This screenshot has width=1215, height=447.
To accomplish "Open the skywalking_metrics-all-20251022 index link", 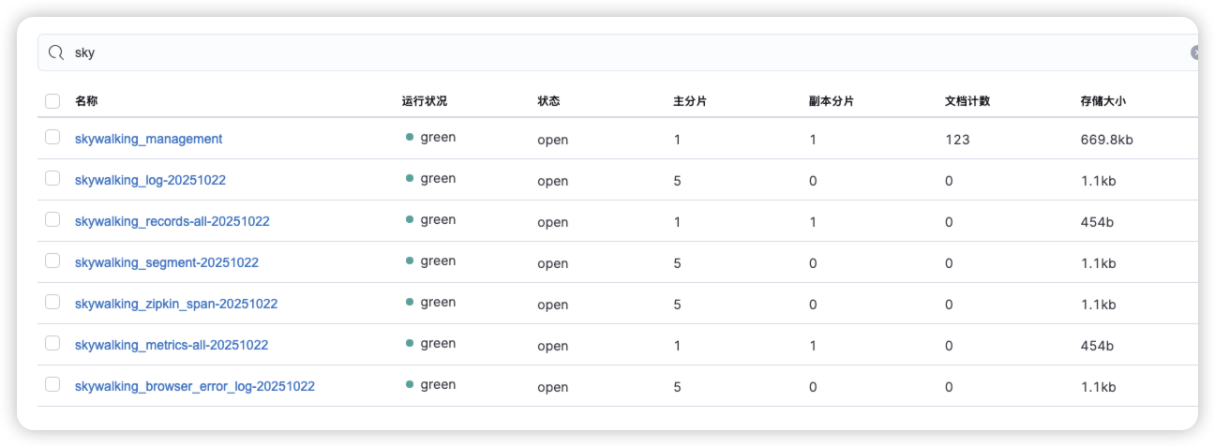I will pyautogui.click(x=172, y=345).
